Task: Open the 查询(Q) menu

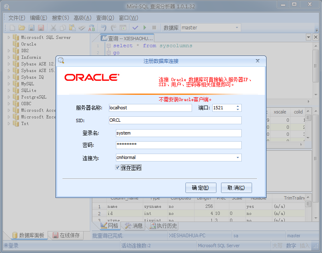Action: tap(105, 18)
